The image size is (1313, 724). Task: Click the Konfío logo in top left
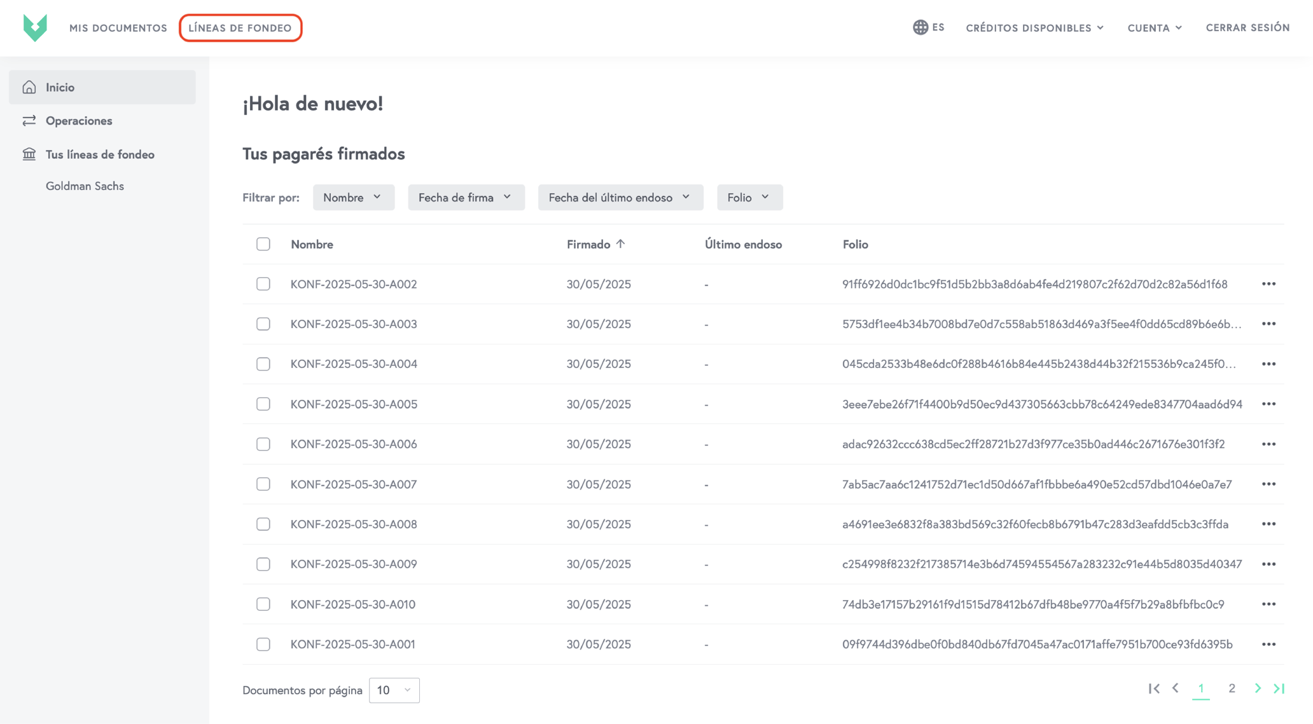pyautogui.click(x=36, y=27)
